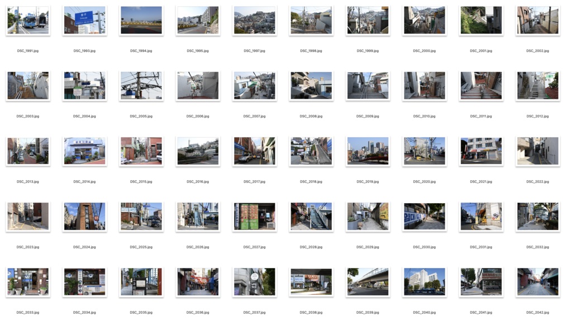Select the DSC_2013.jpg alley thumbnail
Screen dimensions: 572x321
pos(28,151)
